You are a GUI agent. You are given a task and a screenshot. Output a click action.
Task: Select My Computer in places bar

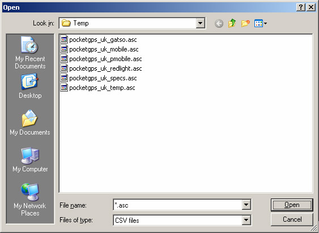[x=30, y=159]
